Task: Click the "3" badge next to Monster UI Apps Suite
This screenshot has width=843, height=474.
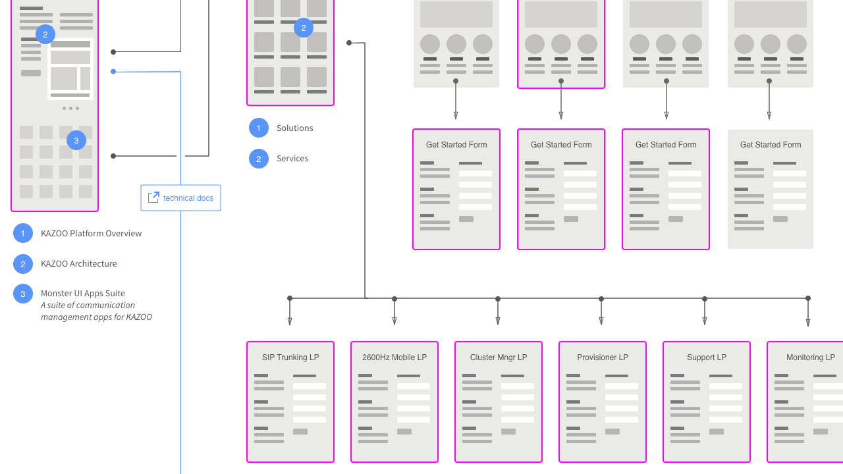Action: pos(23,294)
